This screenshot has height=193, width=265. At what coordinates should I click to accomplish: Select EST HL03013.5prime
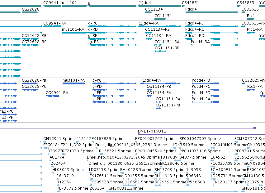click(x=68, y=170)
